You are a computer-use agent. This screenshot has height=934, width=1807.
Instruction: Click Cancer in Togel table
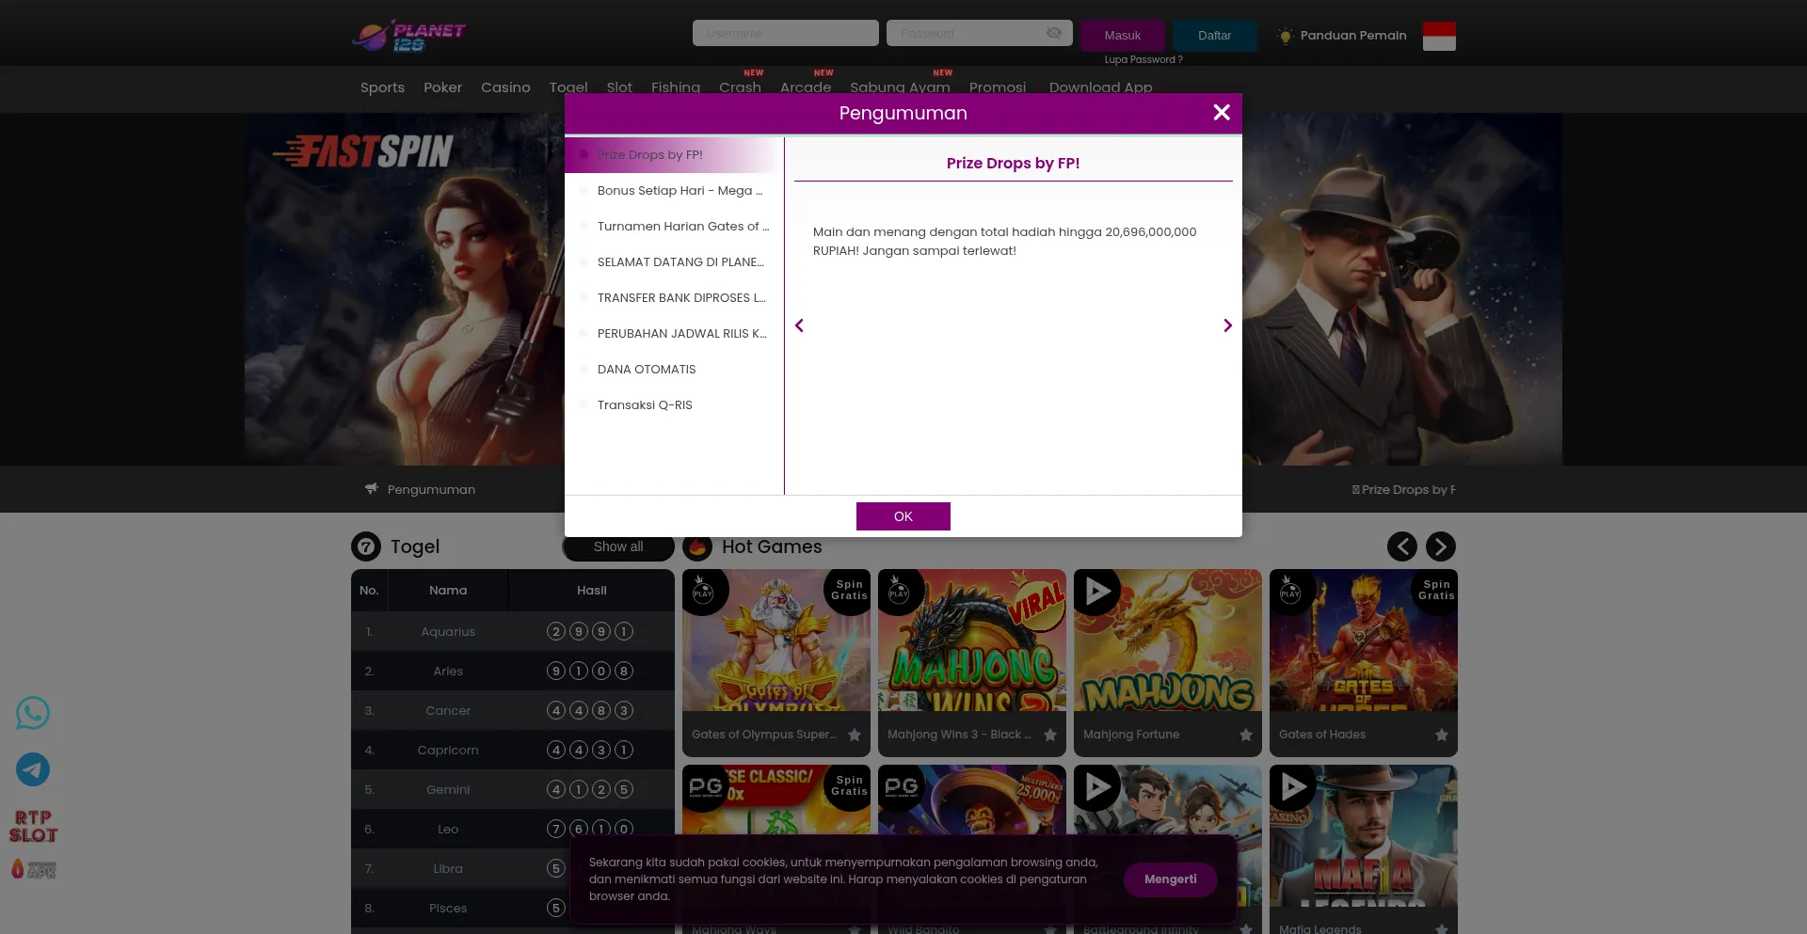coord(448,711)
